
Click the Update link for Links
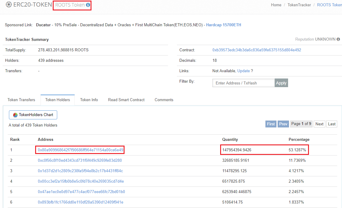click(x=243, y=71)
